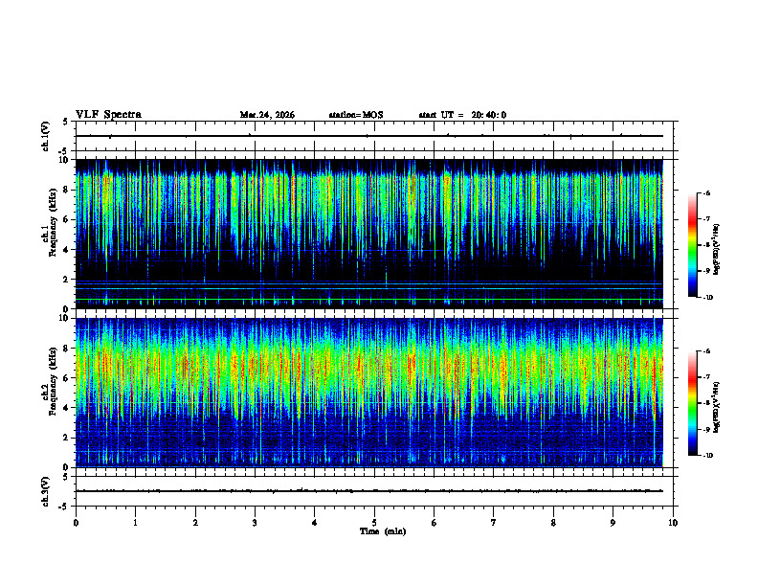Image resolution: width=758 pixels, height=586 pixels.
Task: Click the "6" tick on the time axis
Action: pos(435,523)
